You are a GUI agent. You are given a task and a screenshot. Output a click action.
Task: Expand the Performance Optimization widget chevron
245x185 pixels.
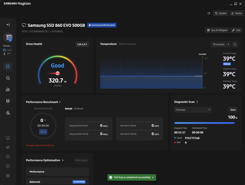click(x=63, y=160)
